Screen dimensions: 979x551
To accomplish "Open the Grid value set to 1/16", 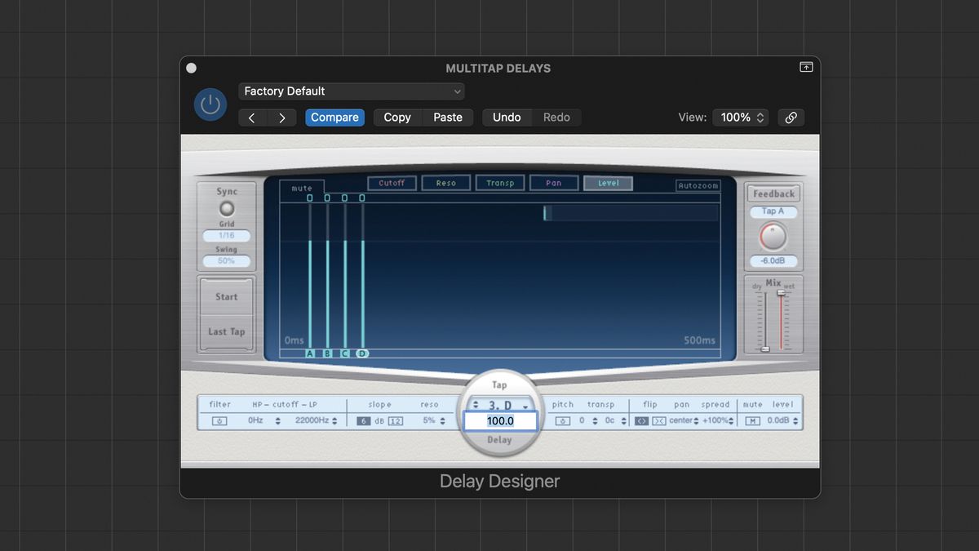I will 225,235.
